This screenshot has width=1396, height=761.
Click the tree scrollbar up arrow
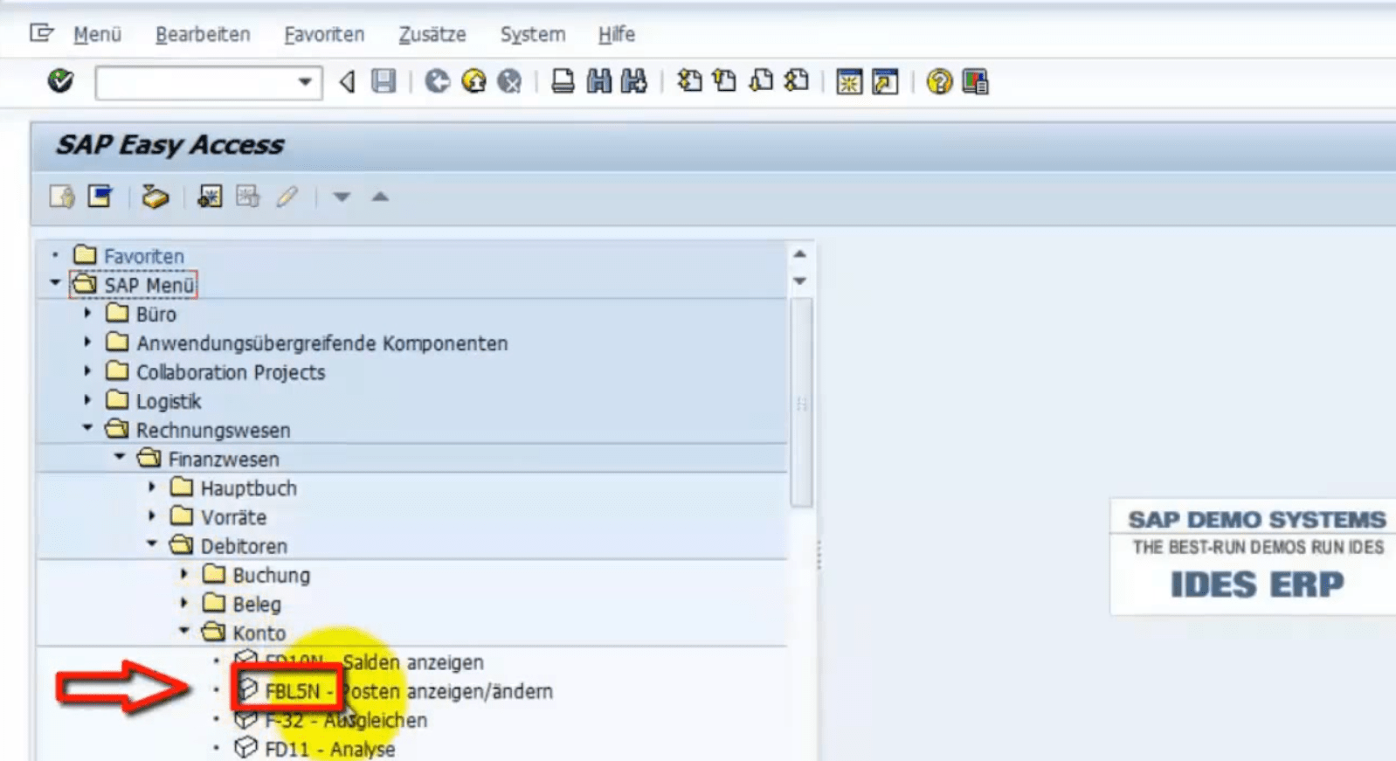point(799,254)
